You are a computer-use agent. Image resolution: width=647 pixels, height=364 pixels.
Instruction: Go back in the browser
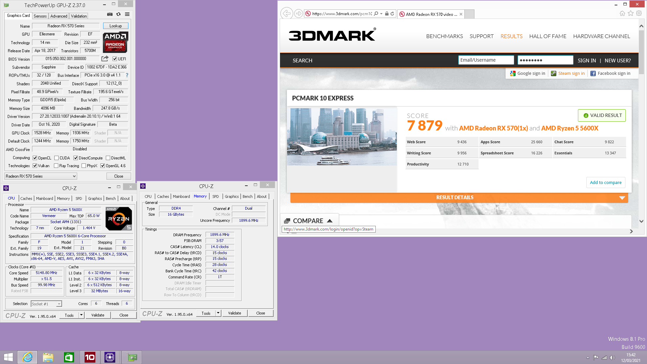coord(286,13)
